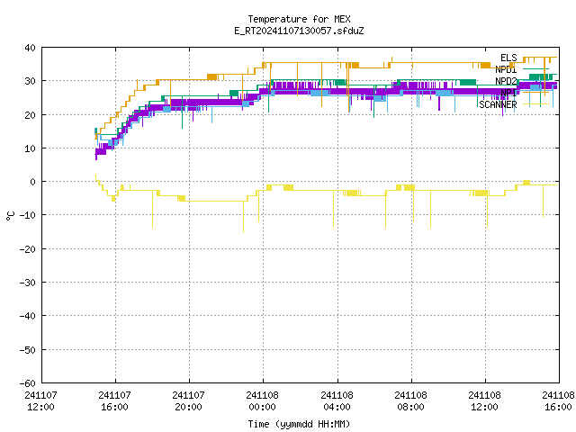576x432 pixels.
Task: Select the y-axis value 40
Action: pos(30,48)
